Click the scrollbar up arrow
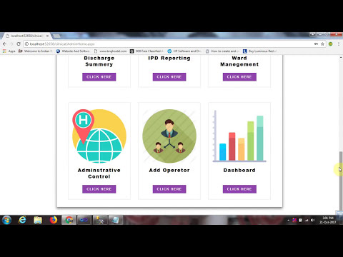The width and height of the screenshot is (343, 257). [341, 58]
